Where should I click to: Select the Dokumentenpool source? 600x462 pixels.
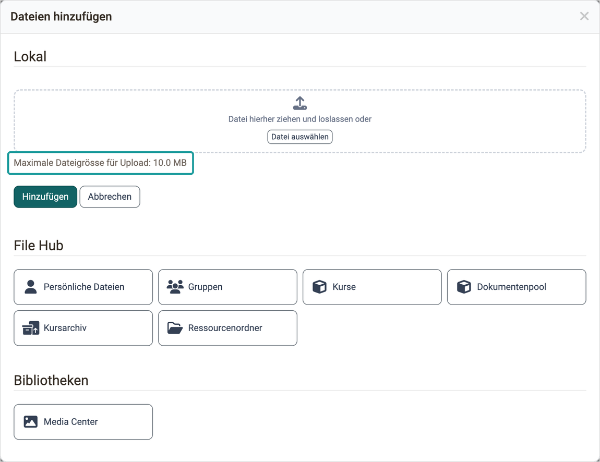click(517, 287)
